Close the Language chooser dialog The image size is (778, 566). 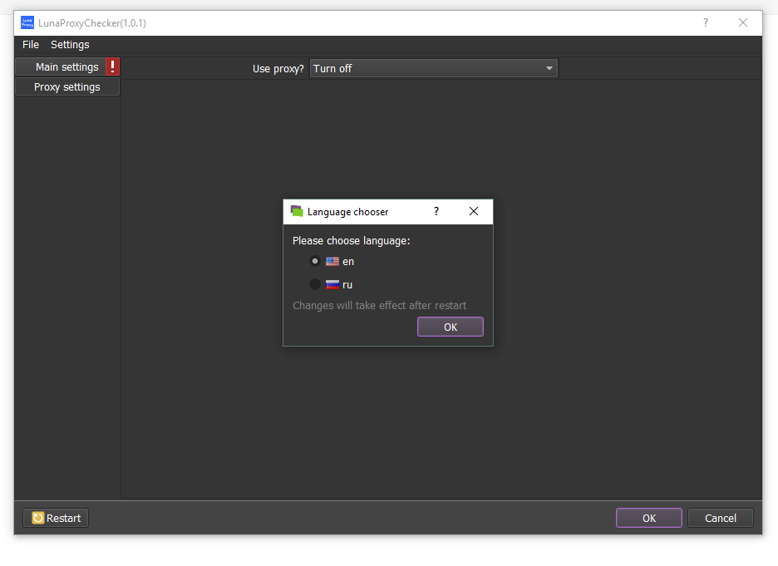coord(474,212)
